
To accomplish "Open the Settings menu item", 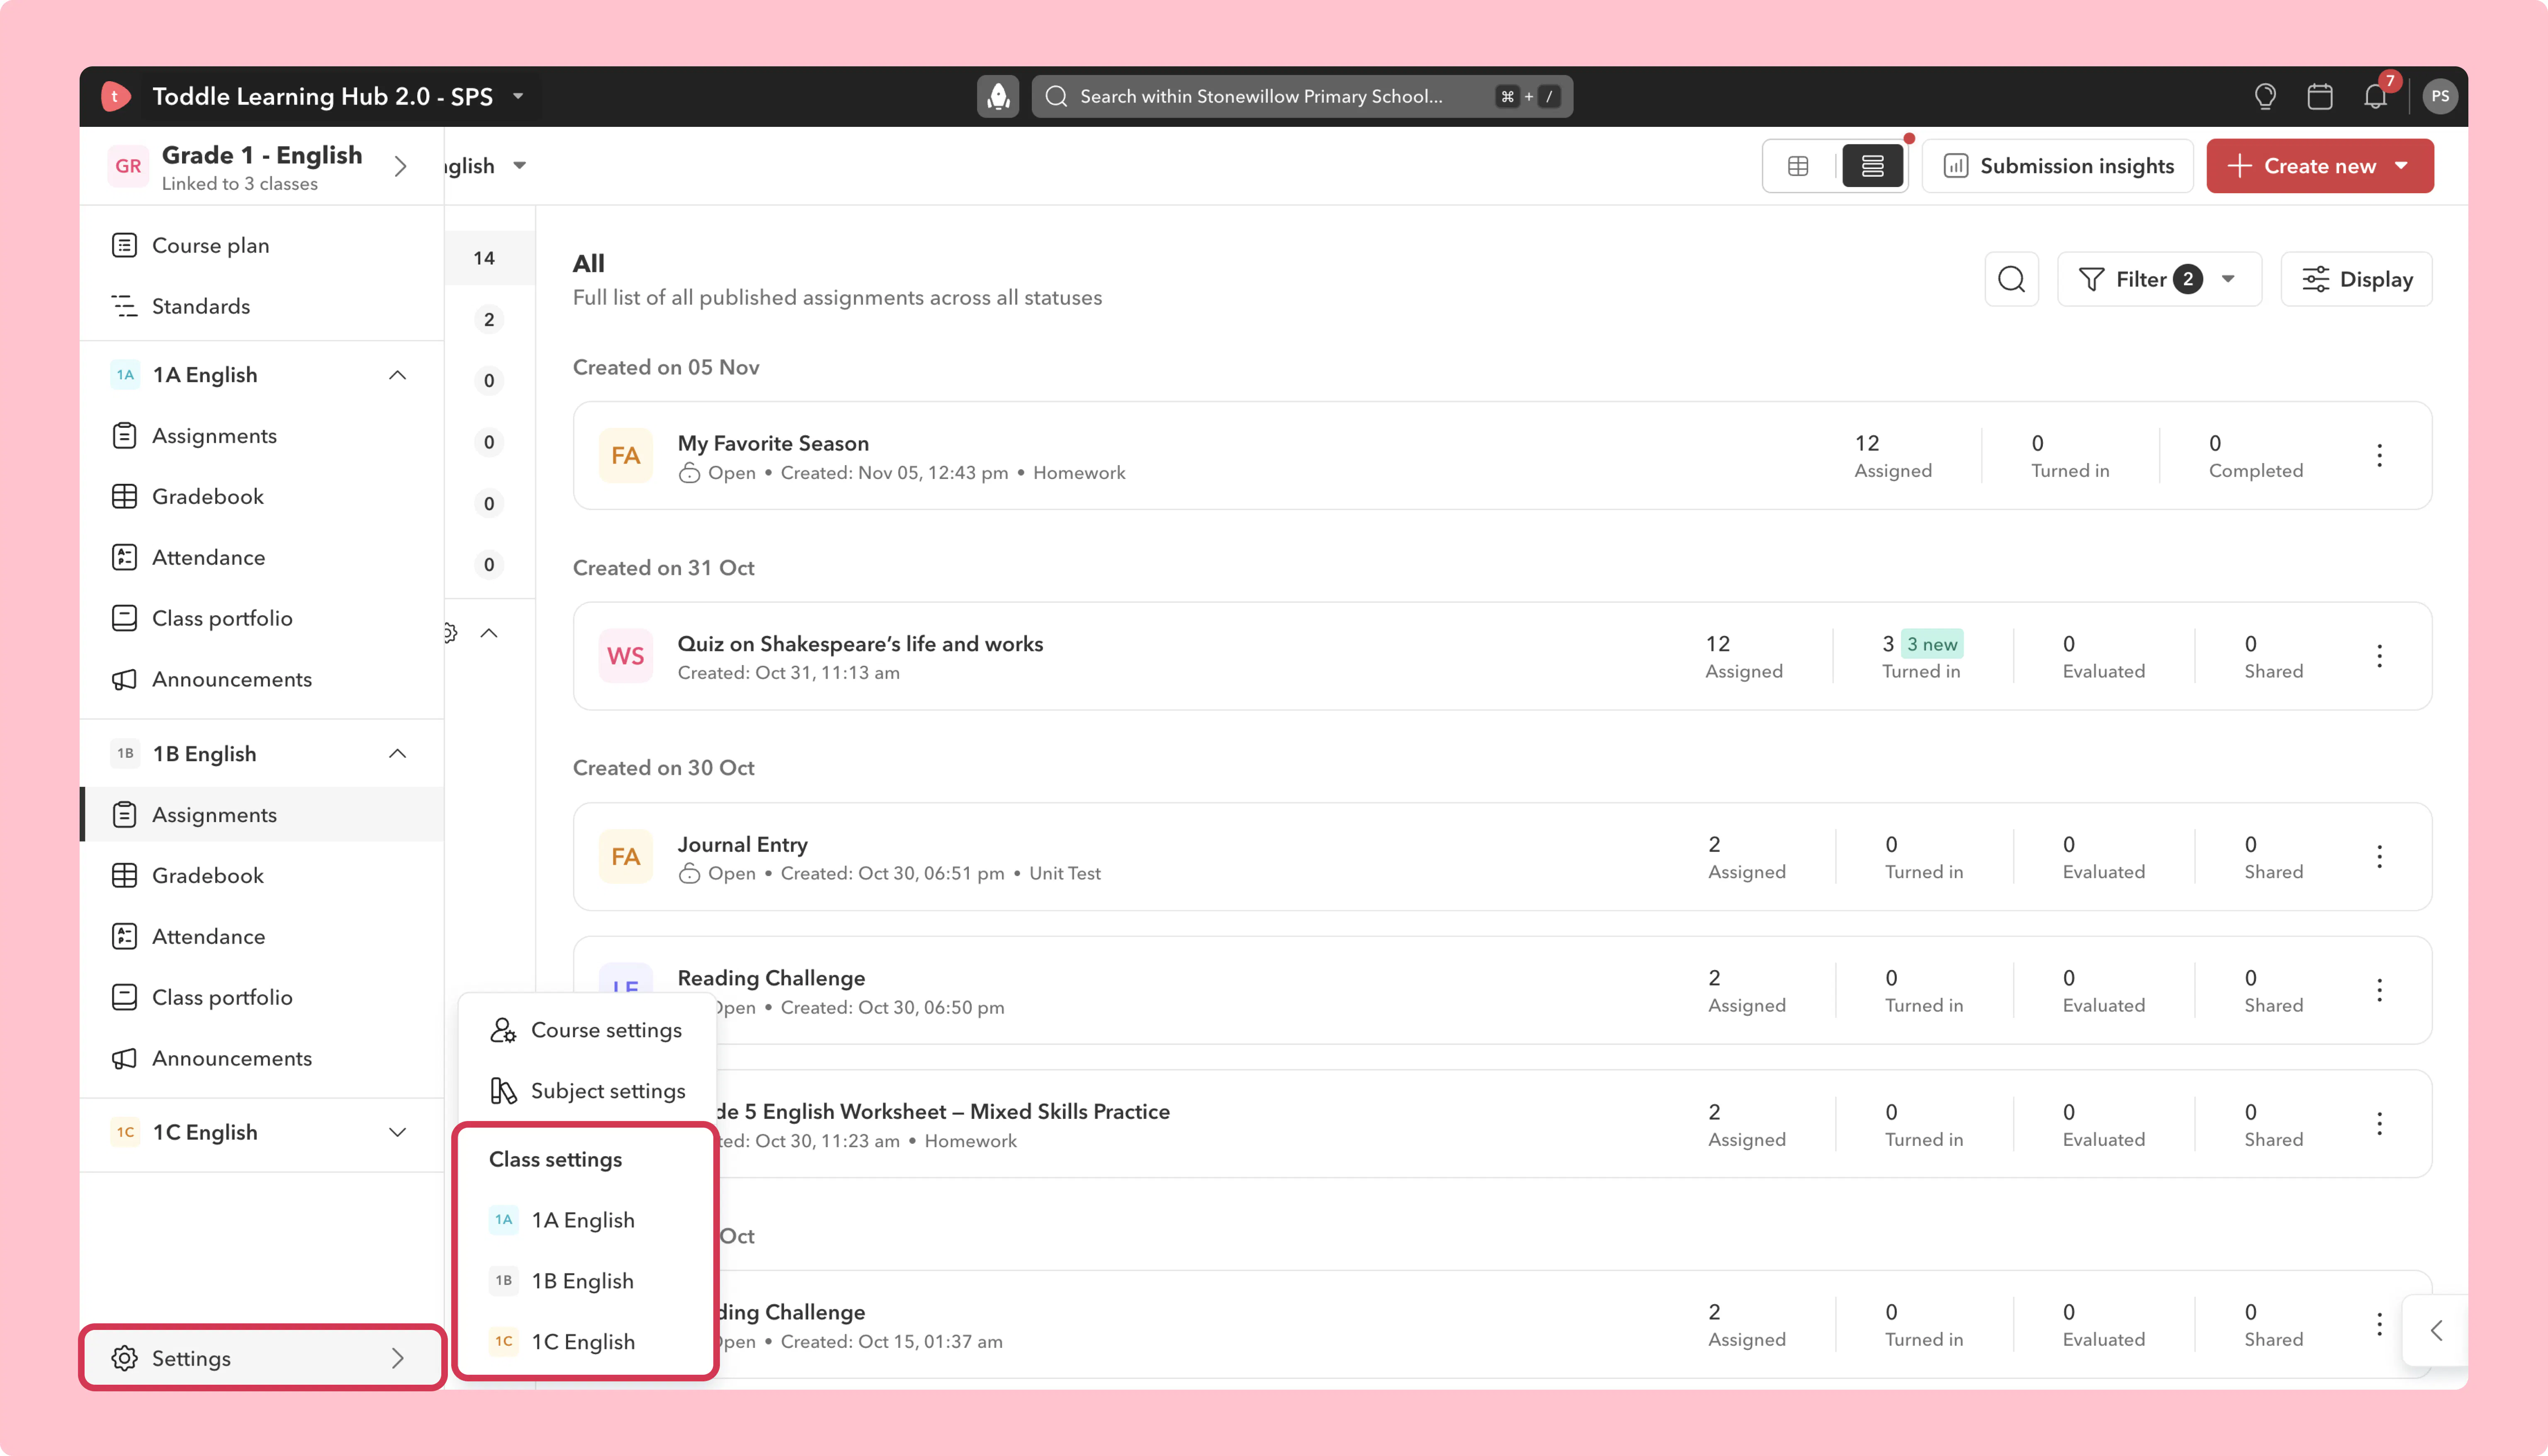I will [262, 1358].
